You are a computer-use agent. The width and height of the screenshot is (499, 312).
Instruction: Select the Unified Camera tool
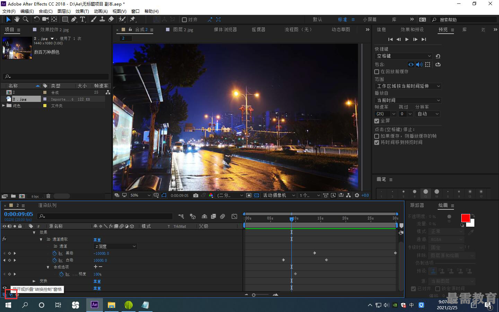click(45, 19)
